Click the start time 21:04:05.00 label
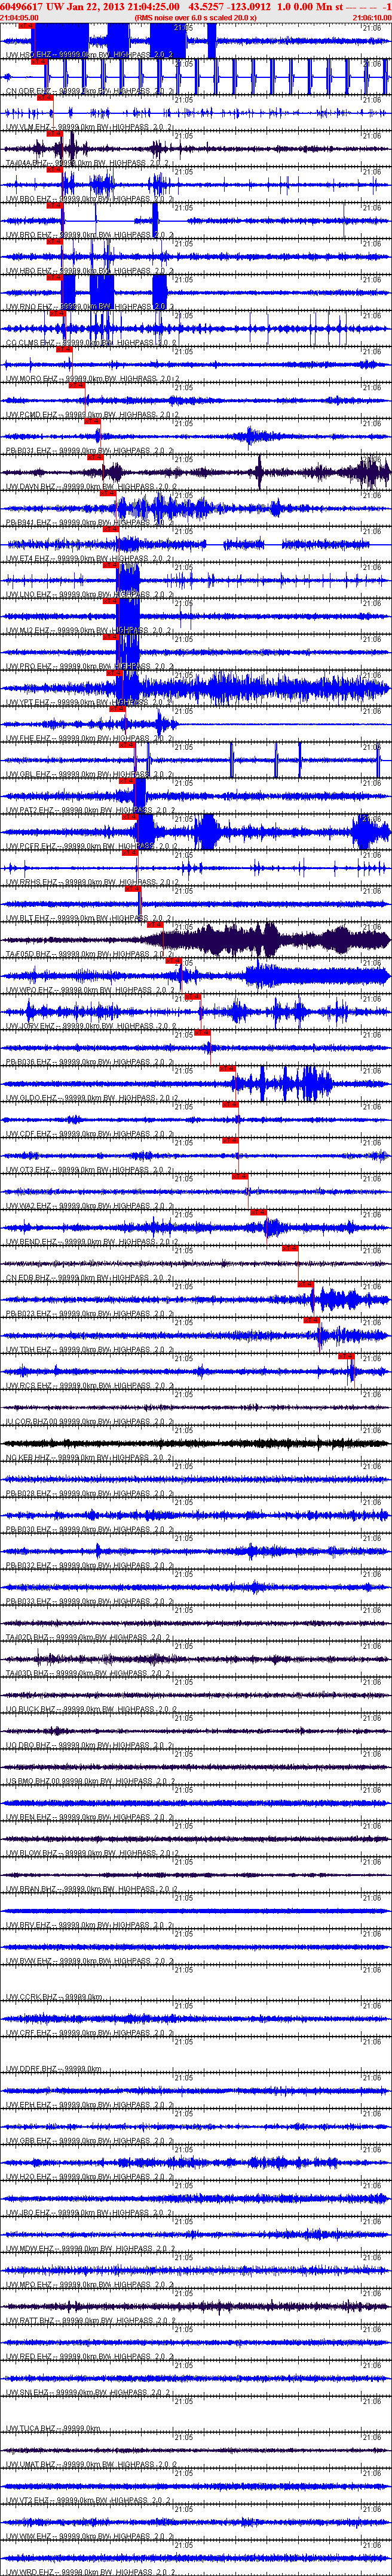The image size is (392, 2576). 20,17
